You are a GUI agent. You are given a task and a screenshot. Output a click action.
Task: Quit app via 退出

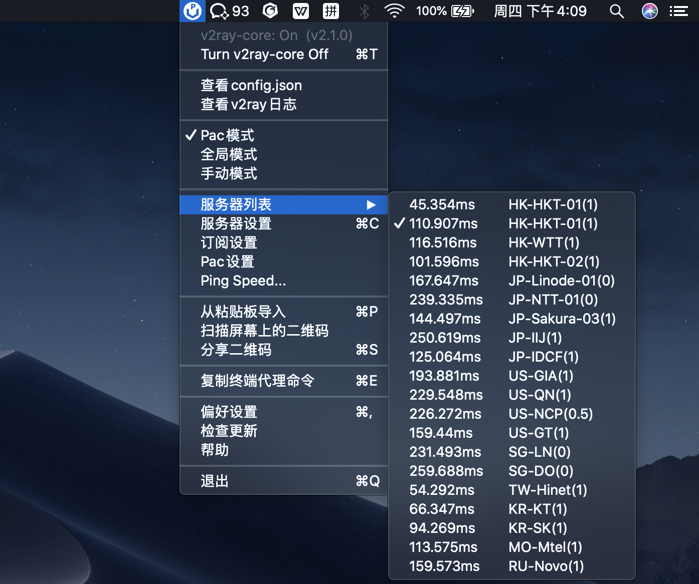(x=284, y=481)
